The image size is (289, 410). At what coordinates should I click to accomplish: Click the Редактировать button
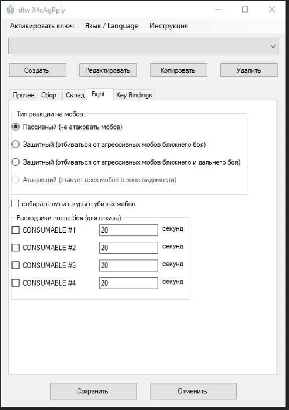click(x=108, y=70)
